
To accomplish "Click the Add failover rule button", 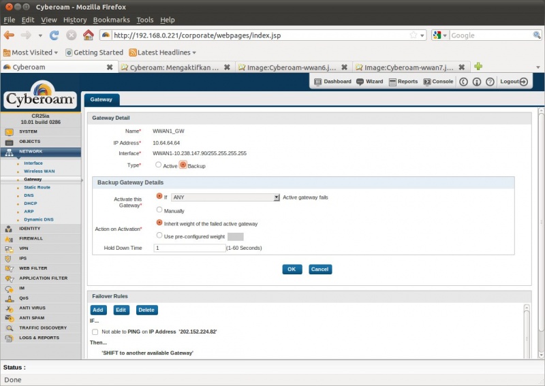I will coord(98,310).
